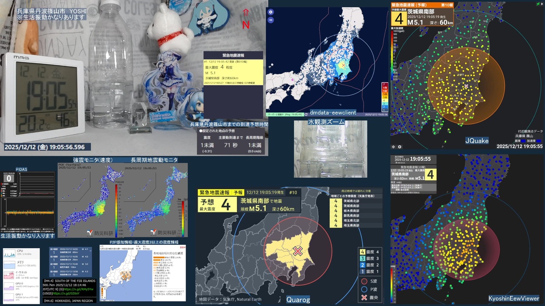
Task: Click the P波 legend circle in Quarog
Action: pyautogui.click(x=364, y=289)
